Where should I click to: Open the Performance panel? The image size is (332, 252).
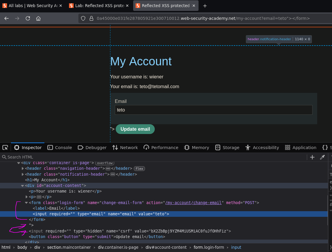(x=161, y=148)
